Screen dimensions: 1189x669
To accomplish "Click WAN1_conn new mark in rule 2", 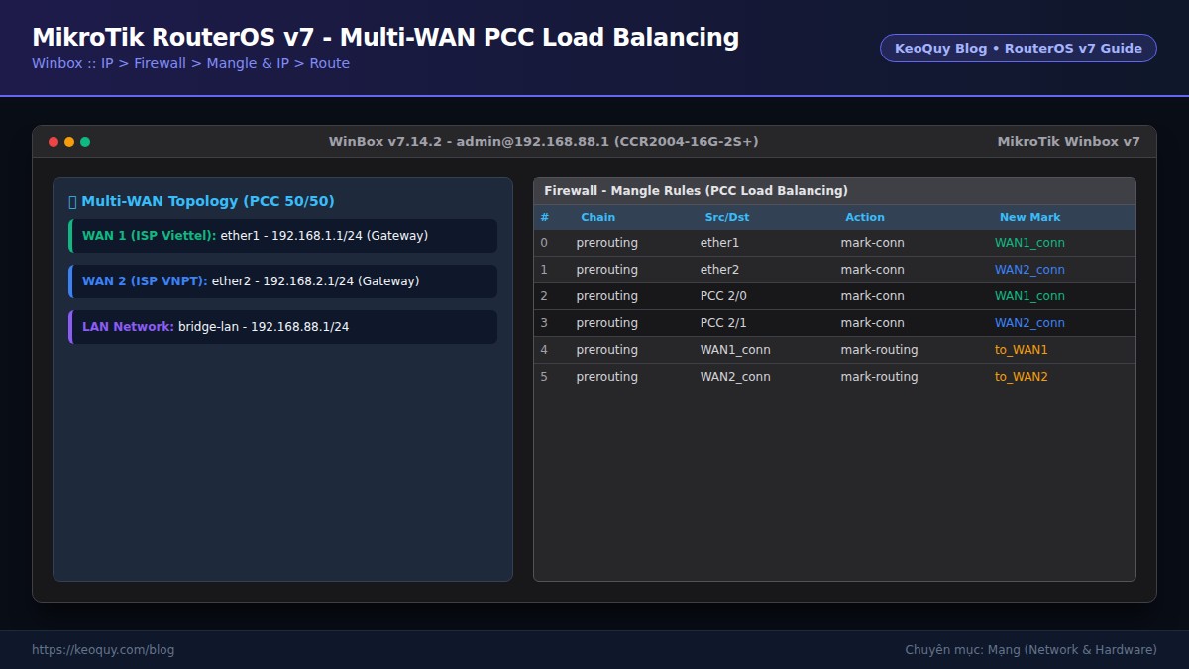I will (x=1029, y=296).
